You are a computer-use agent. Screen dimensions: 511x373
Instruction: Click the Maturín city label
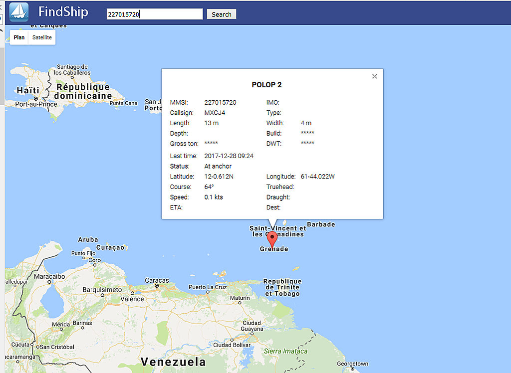pyautogui.click(x=240, y=298)
